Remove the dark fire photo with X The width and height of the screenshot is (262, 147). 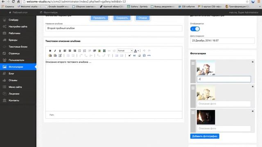[x=253, y=111]
